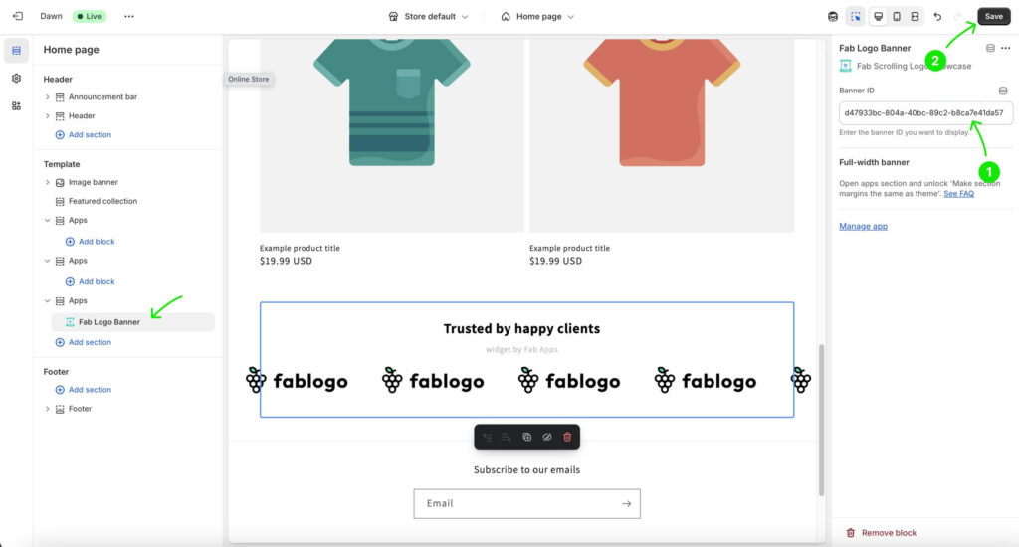Click the Fab Scrolling Logo Showcase app icon
Image resolution: width=1019 pixels, height=547 pixels.
(x=845, y=65)
